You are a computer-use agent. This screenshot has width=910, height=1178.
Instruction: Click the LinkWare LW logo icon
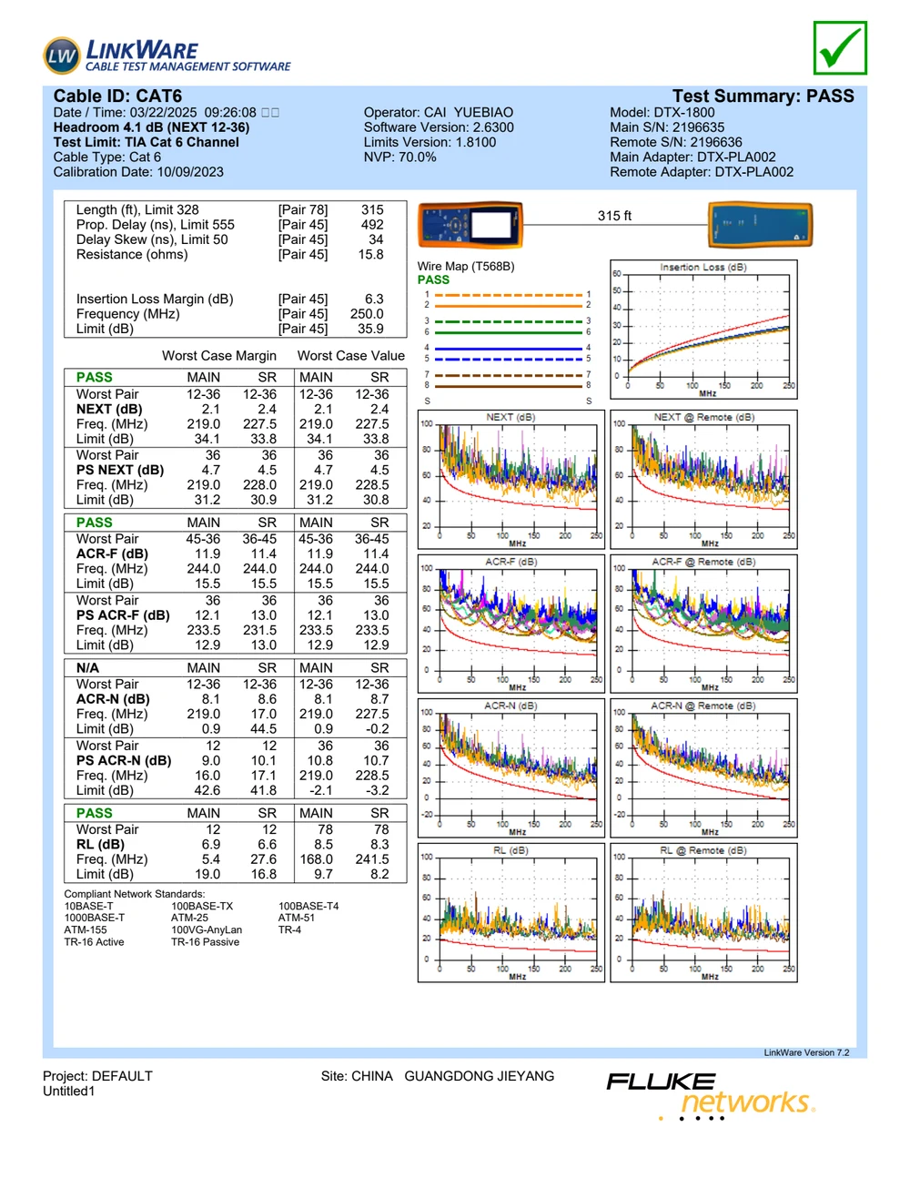pyautogui.click(x=62, y=56)
